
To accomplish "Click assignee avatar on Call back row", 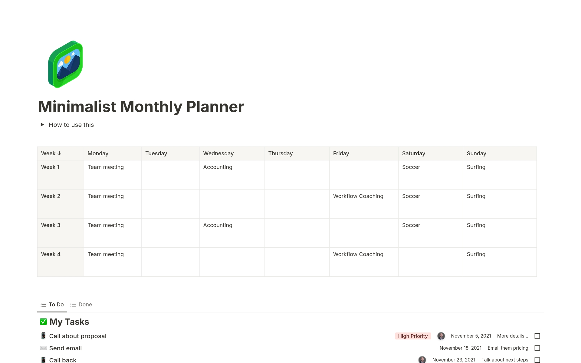I will coord(422,360).
